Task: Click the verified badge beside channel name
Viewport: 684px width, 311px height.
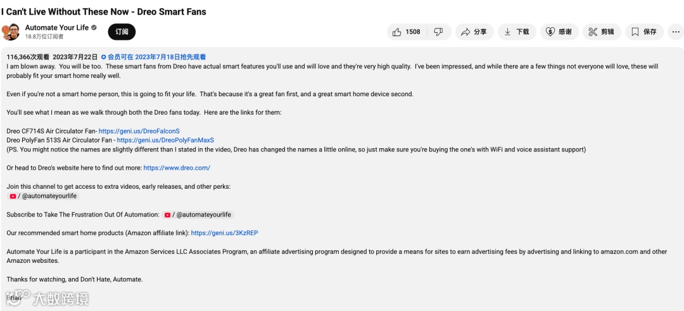Action: (94, 28)
